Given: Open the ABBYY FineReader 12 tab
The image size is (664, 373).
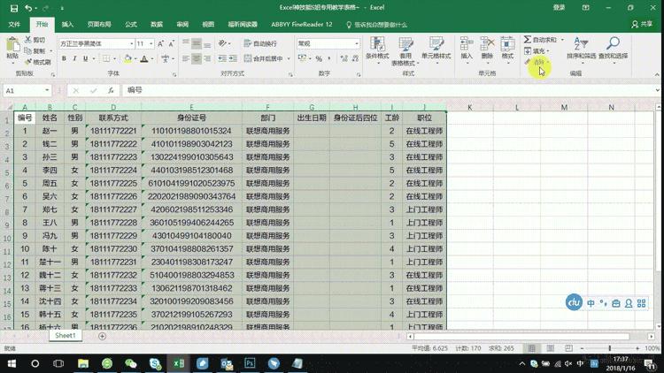Looking at the screenshot, I should tap(302, 25).
